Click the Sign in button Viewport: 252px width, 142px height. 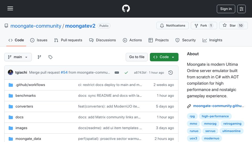[x=226, y=9]
